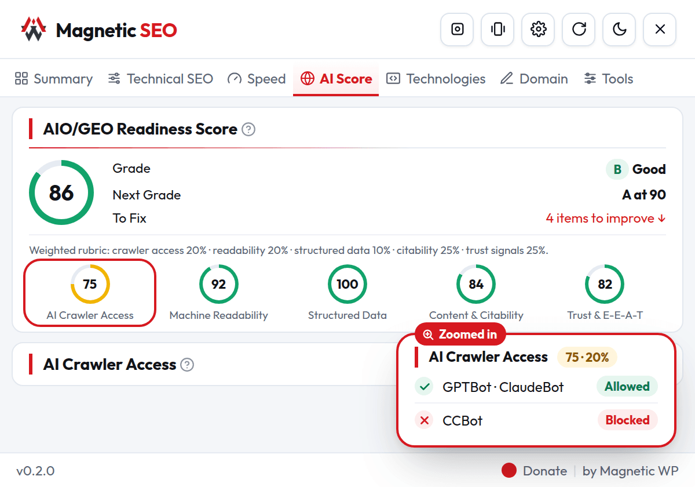Click the green check icon beside GPTBot

coord(425,387)
